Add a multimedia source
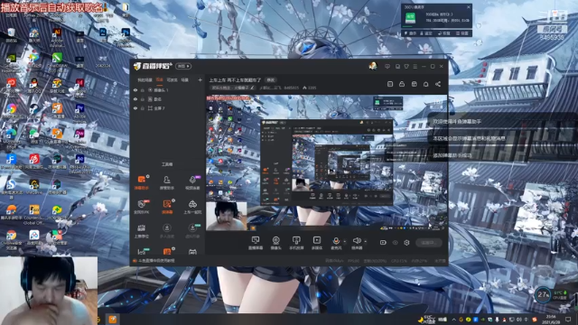Viewport: 578px width, 325px height. [x=317, y=243]
